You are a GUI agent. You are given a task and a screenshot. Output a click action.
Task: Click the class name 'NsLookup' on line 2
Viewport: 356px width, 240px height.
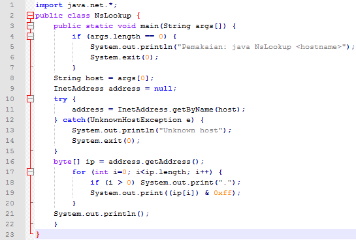[113, 16]
